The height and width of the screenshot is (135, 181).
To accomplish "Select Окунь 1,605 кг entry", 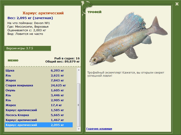I will 39,90.
